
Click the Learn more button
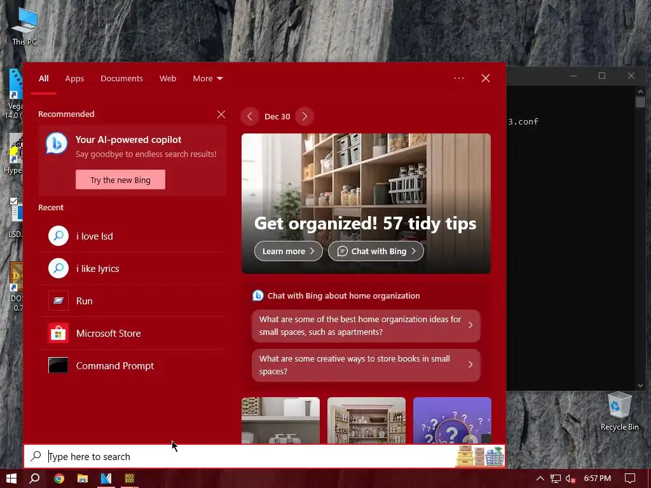[288, 251]
